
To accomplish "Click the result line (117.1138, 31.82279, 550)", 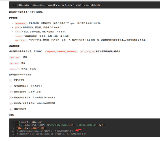I will [31, 128].
